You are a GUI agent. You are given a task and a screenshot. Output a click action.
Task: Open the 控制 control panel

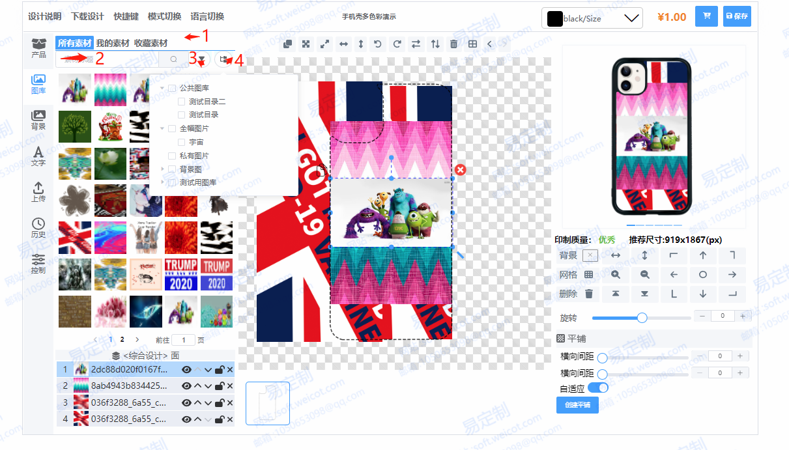[38, 263]
